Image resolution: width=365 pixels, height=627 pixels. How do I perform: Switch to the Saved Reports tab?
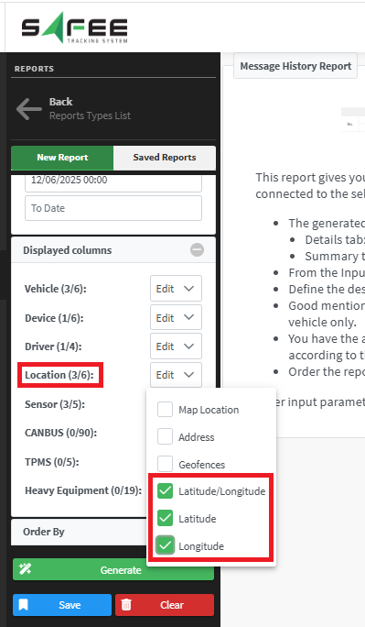click(x=165, y=158)
